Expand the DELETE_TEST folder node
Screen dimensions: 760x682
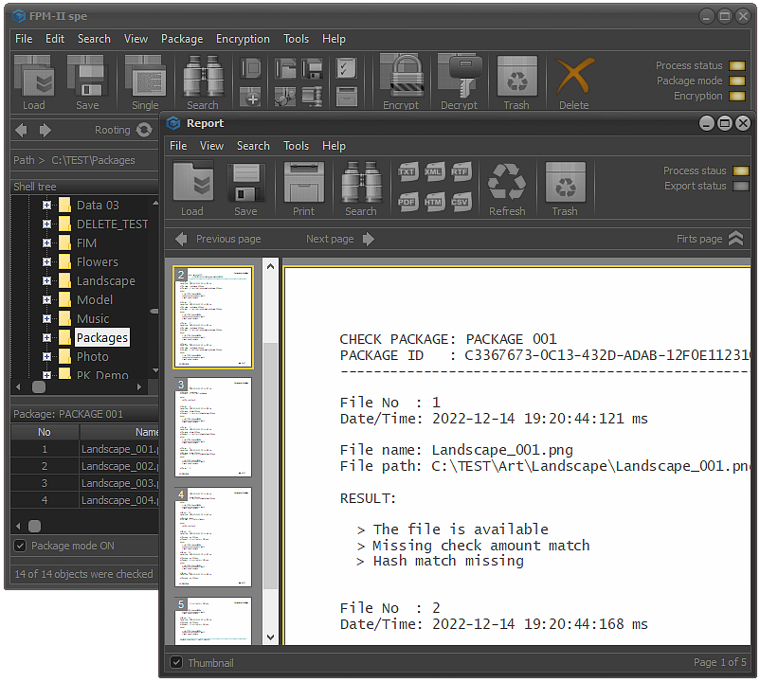click(x=46, y=224)
